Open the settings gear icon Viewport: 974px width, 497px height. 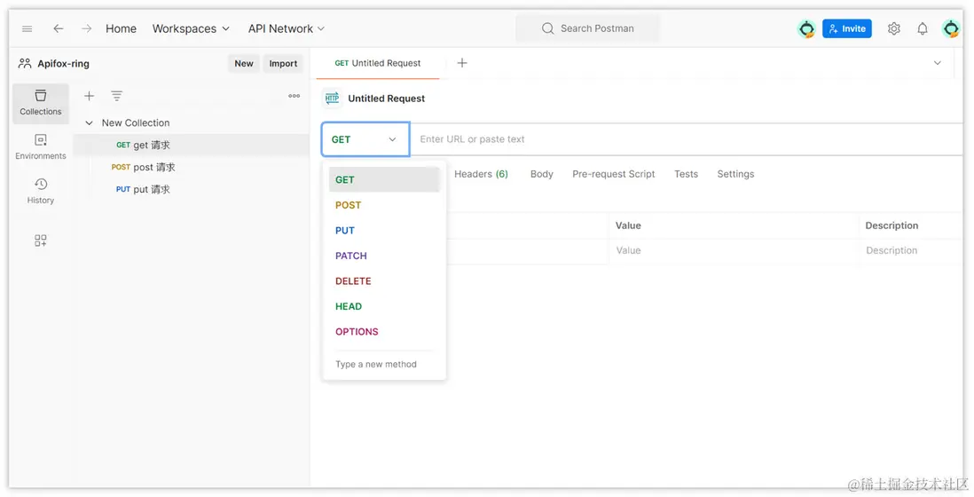click(x=894, y=28)
